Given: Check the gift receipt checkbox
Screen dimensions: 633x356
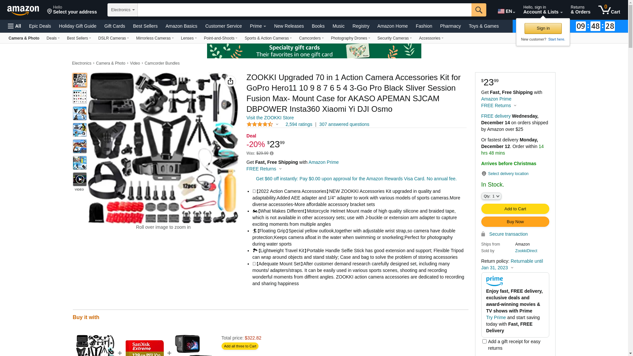Looking at the screenshot, I should pyautogui.click(x=484, y=341).
